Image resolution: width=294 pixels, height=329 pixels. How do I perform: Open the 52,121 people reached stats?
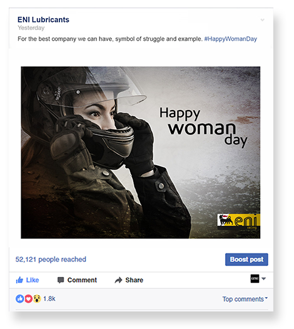click(x=51, y=260)
